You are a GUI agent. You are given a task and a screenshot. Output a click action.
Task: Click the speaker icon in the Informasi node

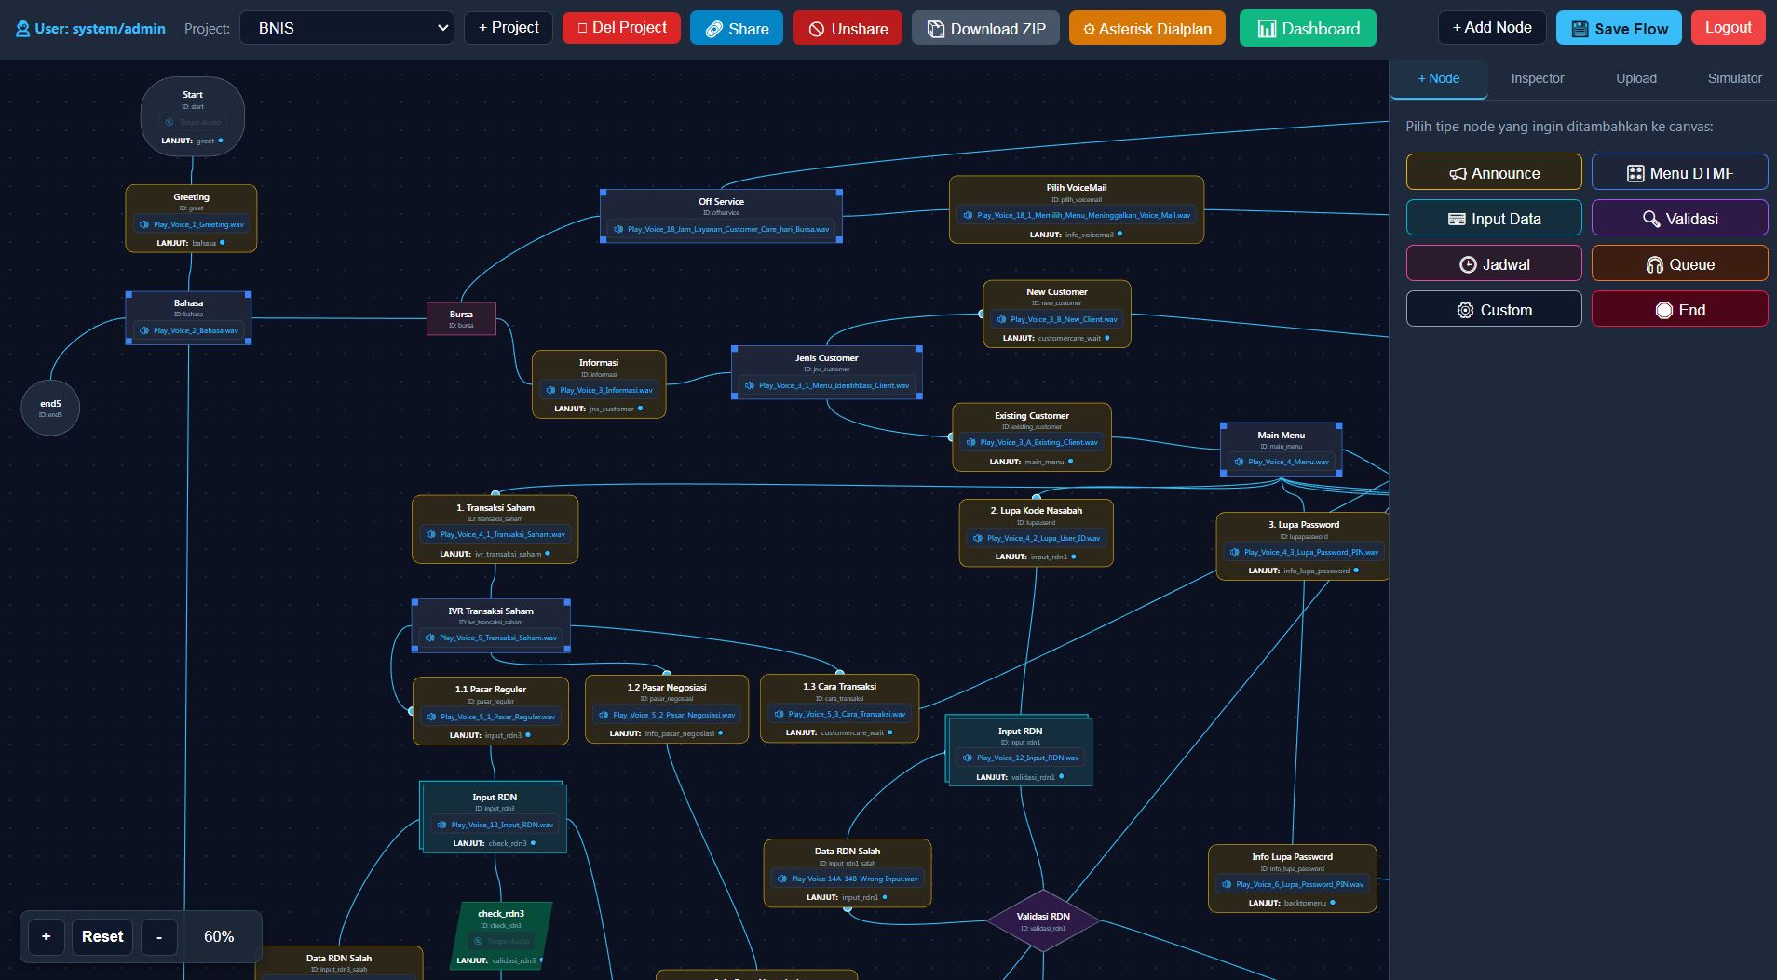(x=550, y=390)
